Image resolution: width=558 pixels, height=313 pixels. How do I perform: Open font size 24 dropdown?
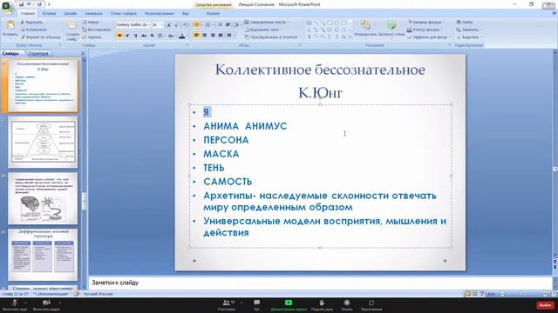(x=162, y=25)
